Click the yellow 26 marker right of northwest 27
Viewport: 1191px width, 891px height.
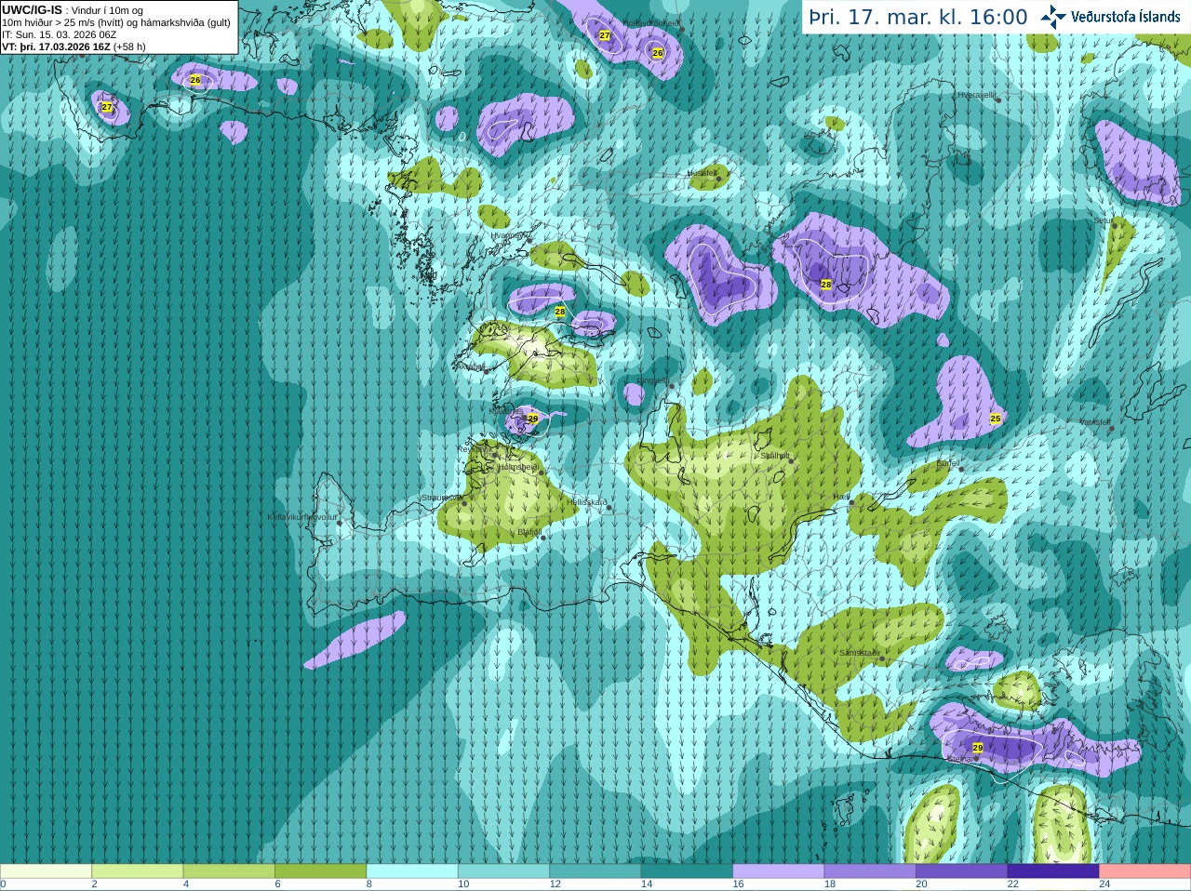pos(195,80)
